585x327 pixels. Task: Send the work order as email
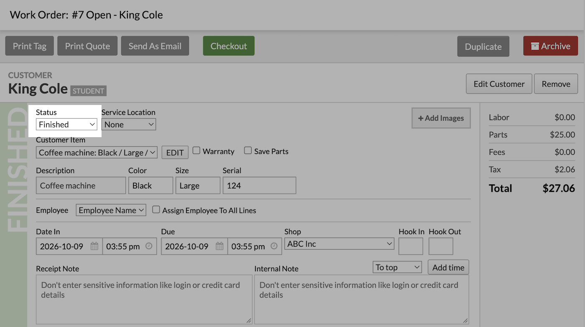(x=155, y=46)
